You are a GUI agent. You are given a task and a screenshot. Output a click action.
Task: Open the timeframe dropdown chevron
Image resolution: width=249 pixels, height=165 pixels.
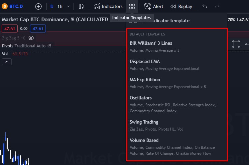[x=68, y=7]
